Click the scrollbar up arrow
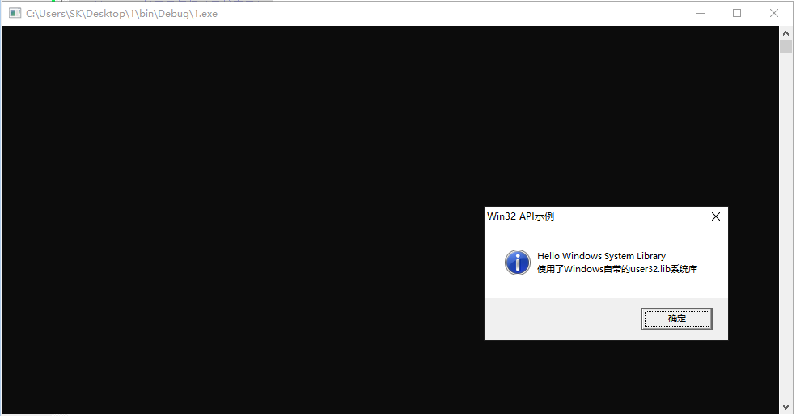 pos(785,32)
